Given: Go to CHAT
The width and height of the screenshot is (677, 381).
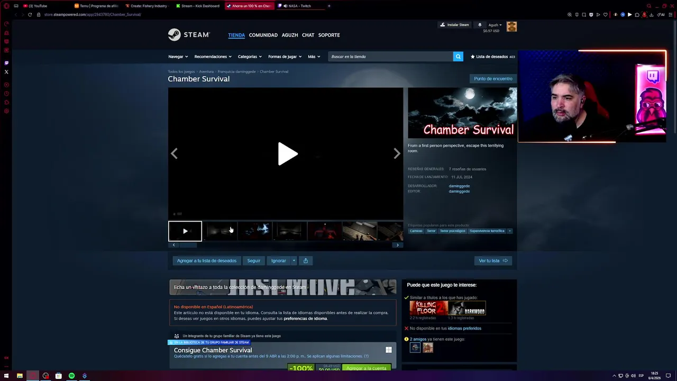Looking at the screenshot, I should 308,35.
